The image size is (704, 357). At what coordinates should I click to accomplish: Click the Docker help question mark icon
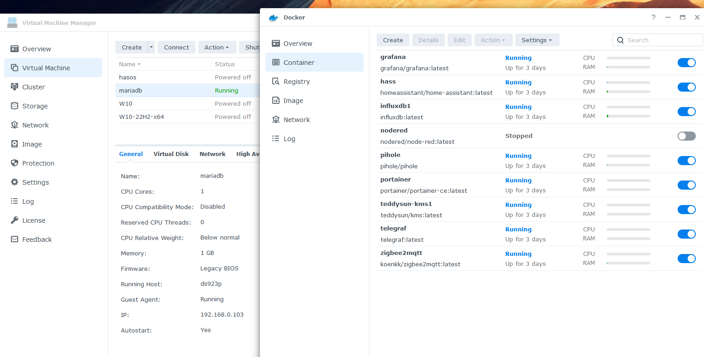[654, 17]
